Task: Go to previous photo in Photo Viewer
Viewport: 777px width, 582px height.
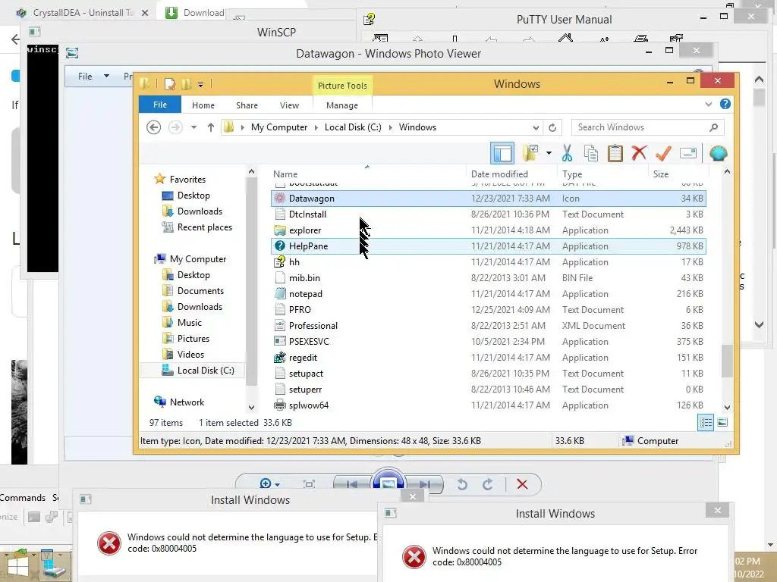Action: (352, 484)
